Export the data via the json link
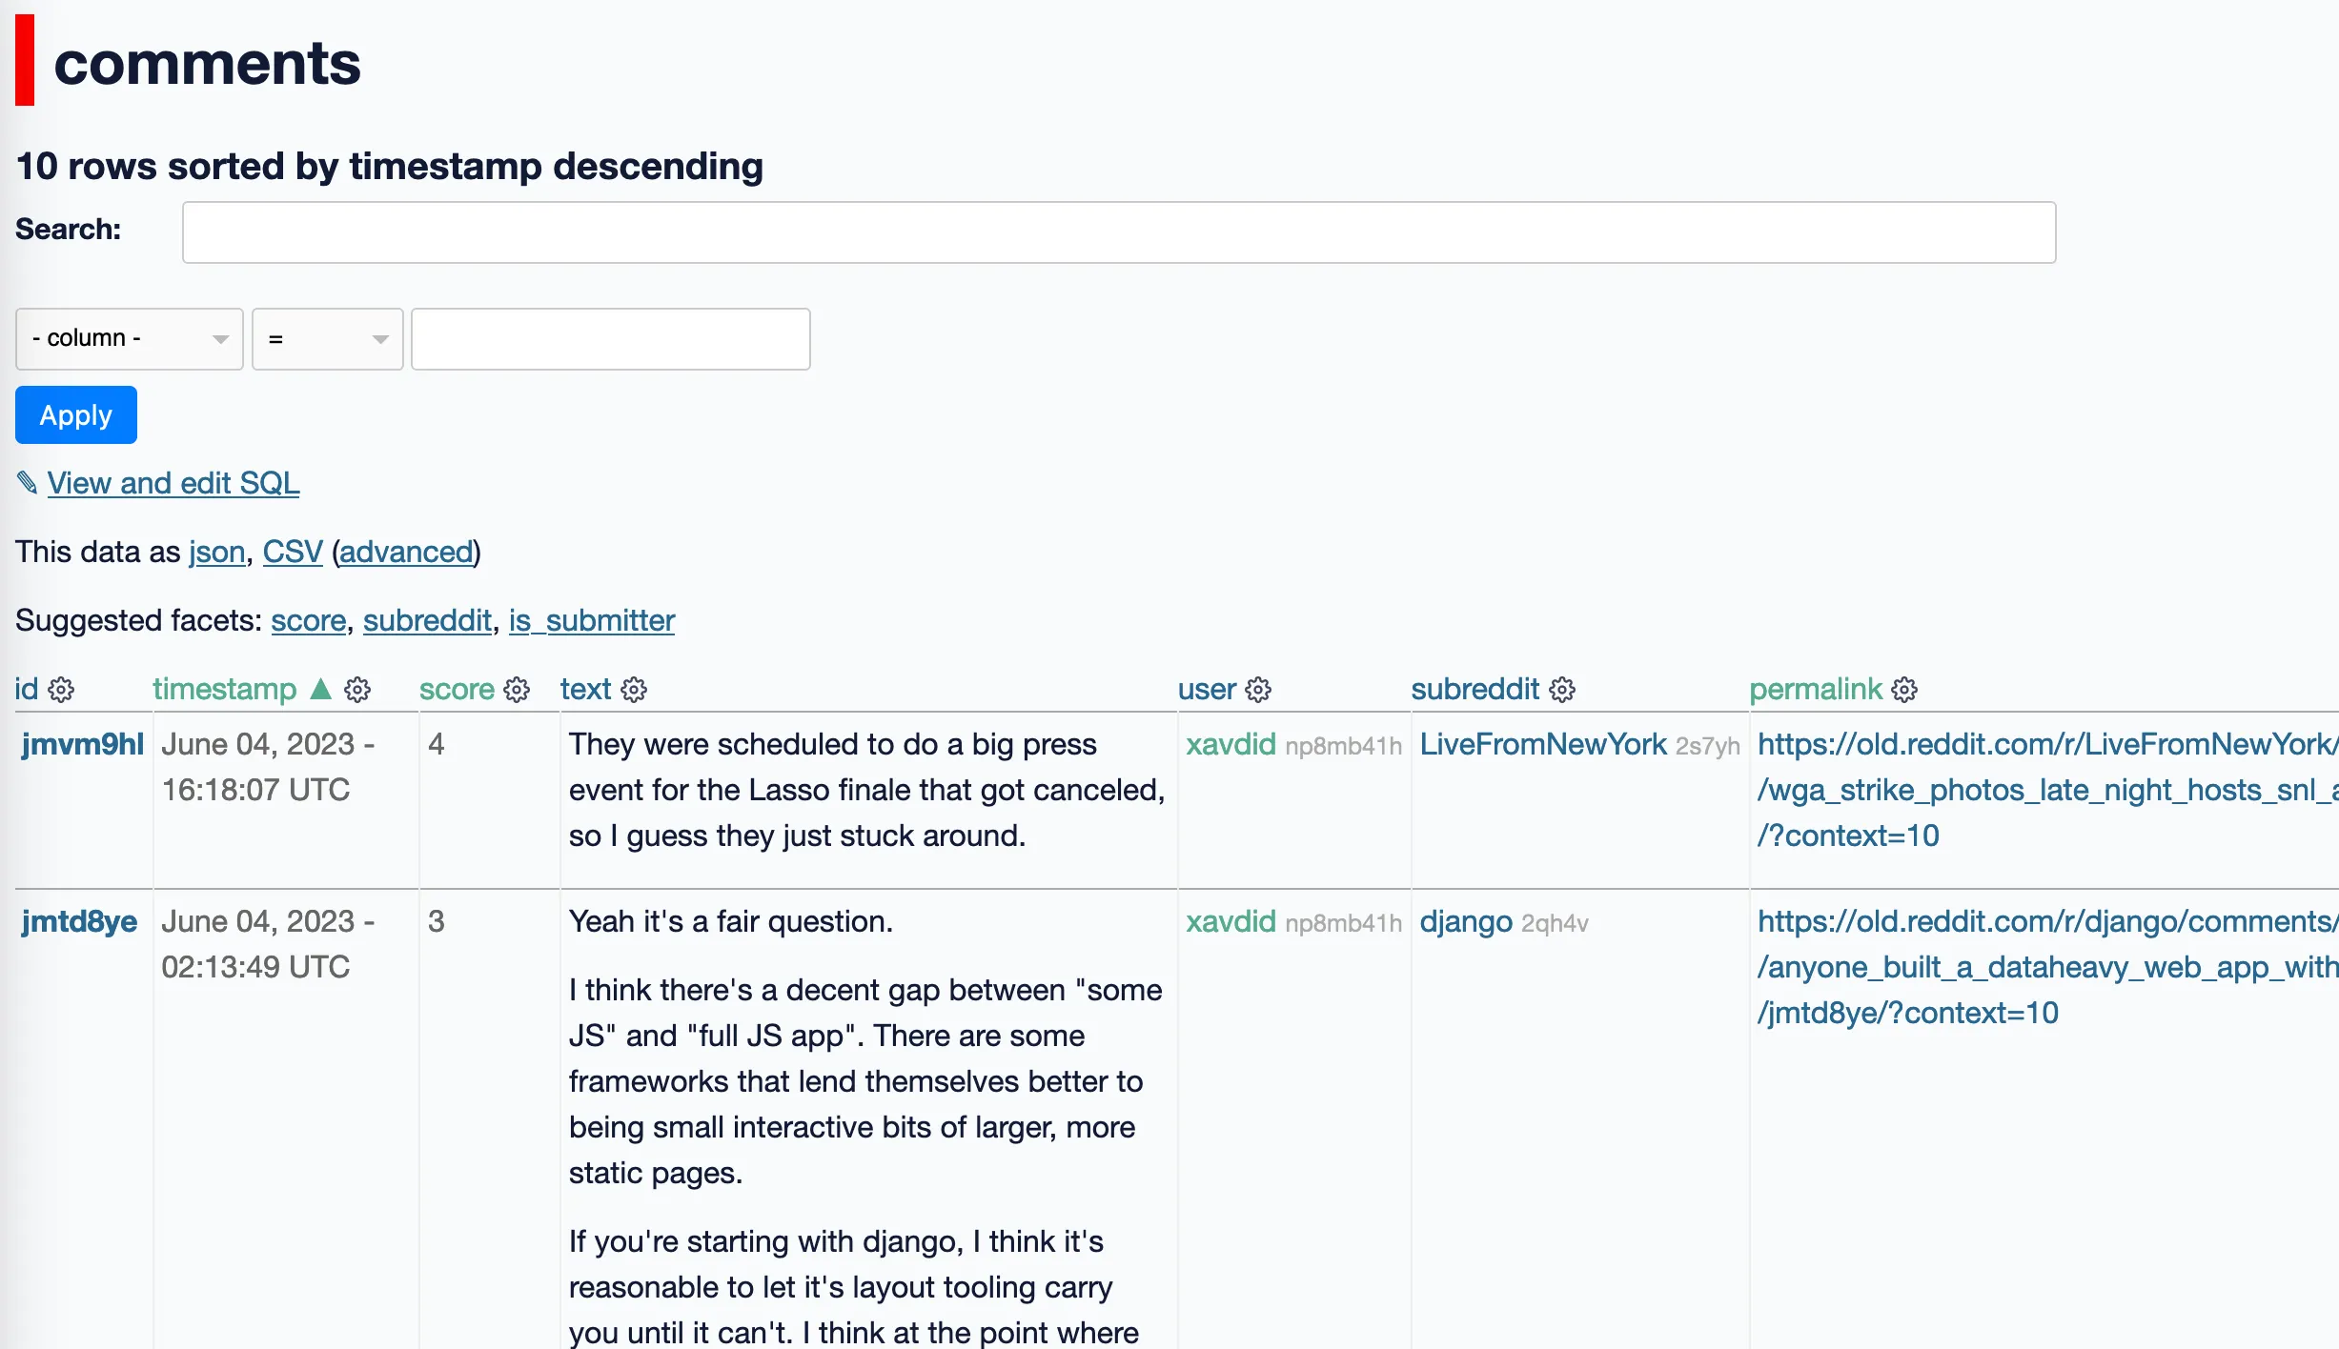 [x=216, y=553]
